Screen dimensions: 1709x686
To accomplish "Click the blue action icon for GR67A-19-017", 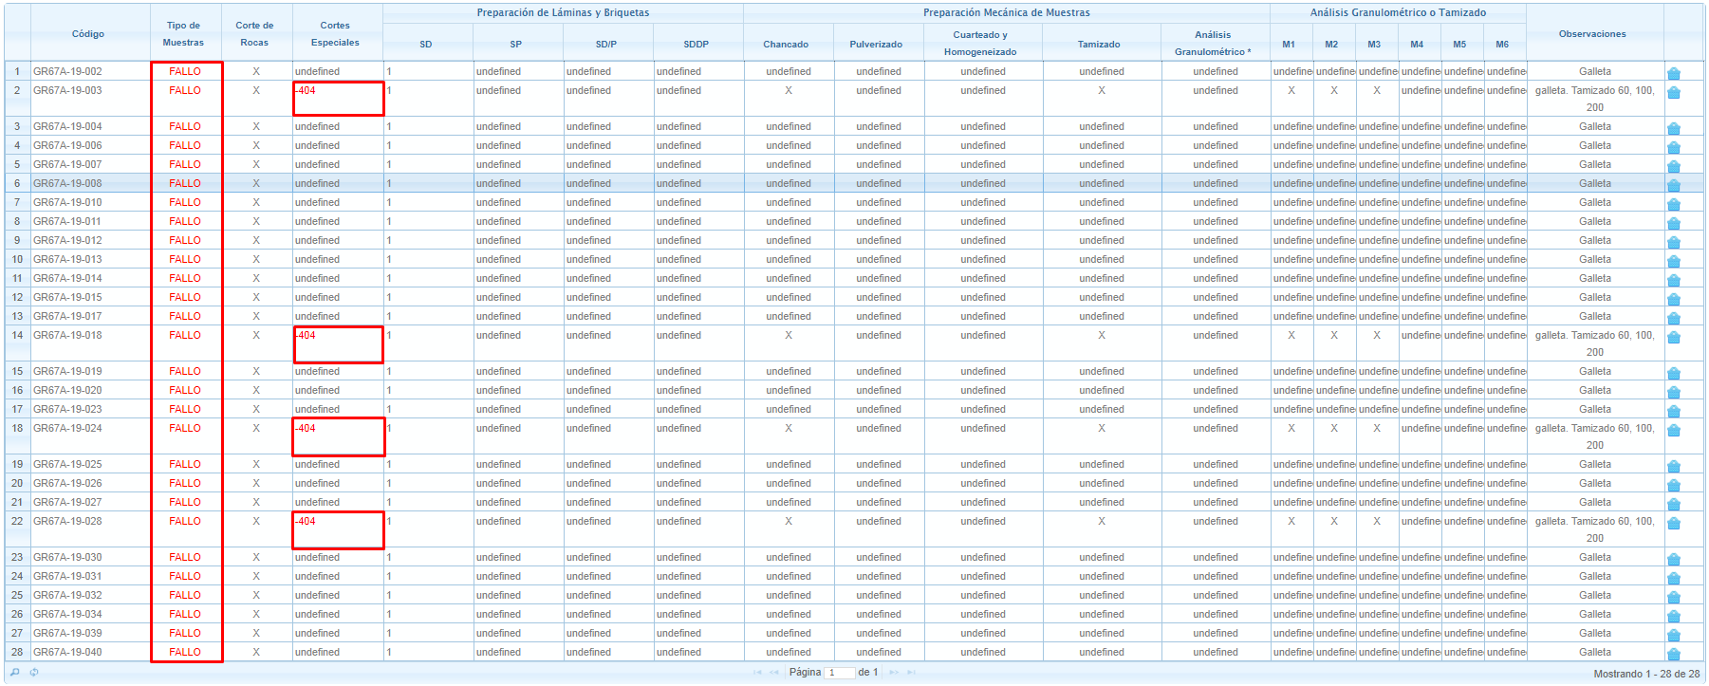I will pos(1674,318).
